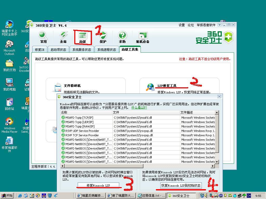Open the 什么是LSP? help link
Image resolution: width=266 pixels, height=199 pixels.
coord(139,108)
